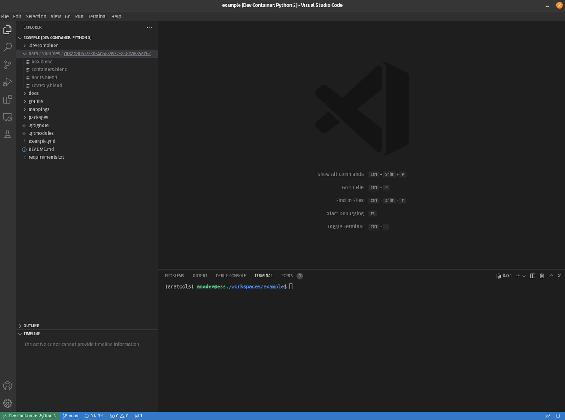Open the Extensions view
The width and height of the screenshot is (565, 420).
[x=8, y=100]
